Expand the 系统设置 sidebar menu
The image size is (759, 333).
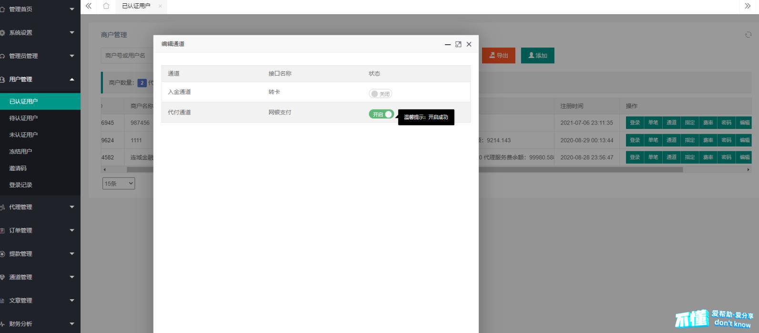tap(38, 33)
